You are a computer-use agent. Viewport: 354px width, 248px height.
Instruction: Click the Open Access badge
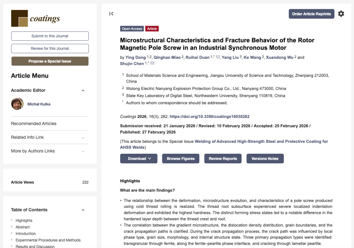(132, 29)
